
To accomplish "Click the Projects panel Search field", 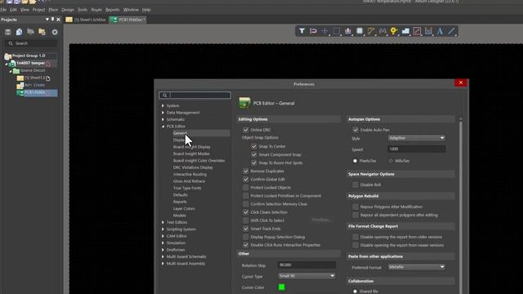I will (x=31, y=43).
